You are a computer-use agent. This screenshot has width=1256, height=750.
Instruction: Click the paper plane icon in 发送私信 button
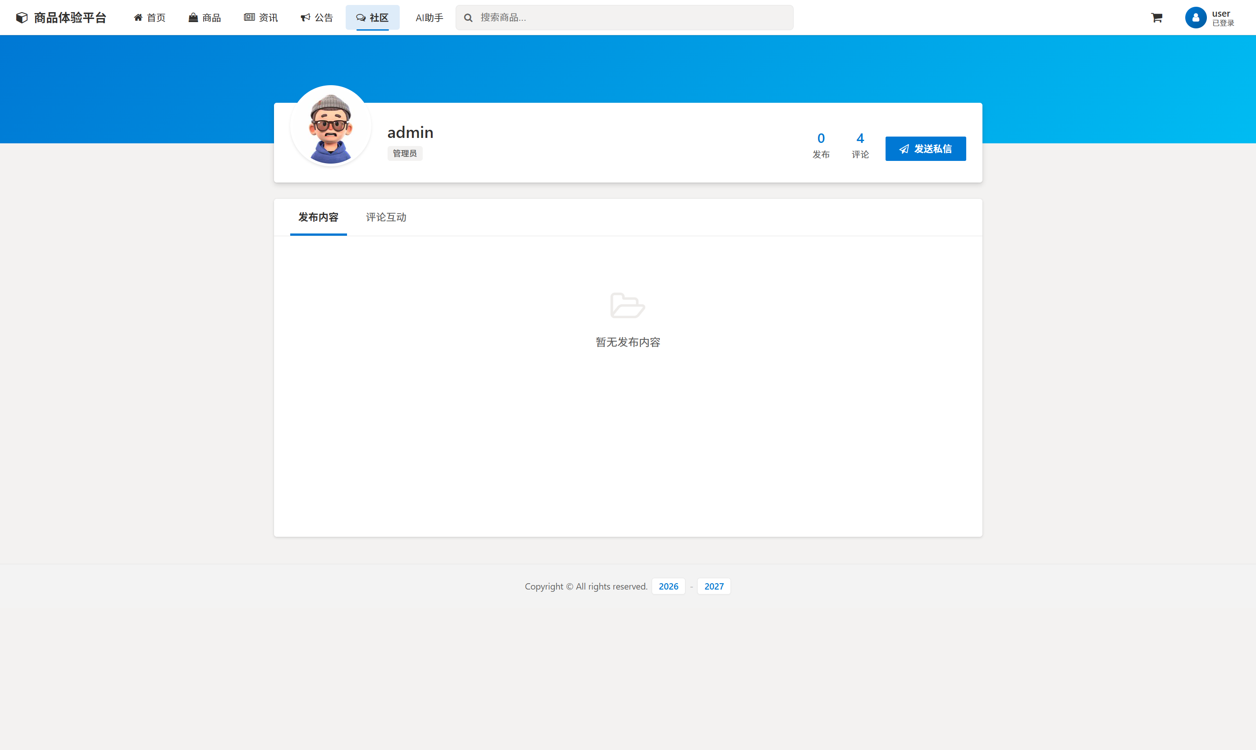(904, 149)
